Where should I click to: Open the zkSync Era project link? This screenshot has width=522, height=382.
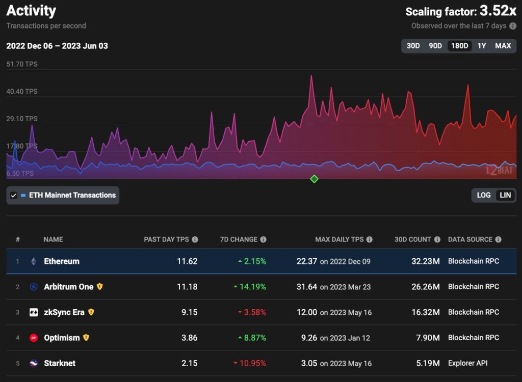click(x=64, y=312)
